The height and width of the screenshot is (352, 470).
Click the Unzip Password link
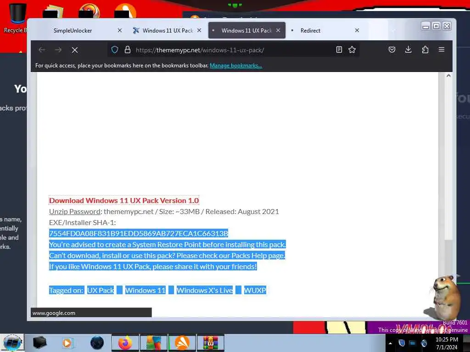(75, 212)
